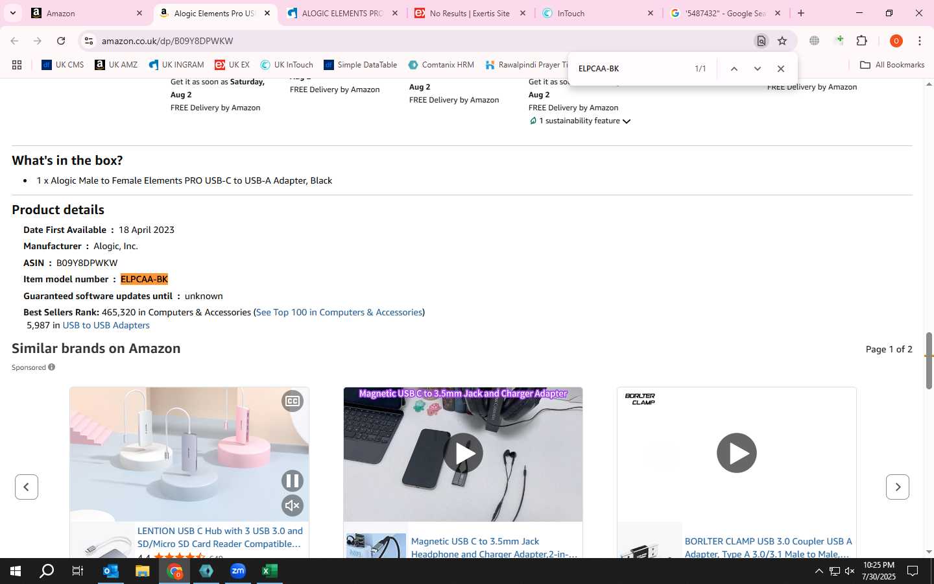Show hidden system tray icons
Image resolution: width=934 pixels, height=584 pixels.
coord(819,571)
